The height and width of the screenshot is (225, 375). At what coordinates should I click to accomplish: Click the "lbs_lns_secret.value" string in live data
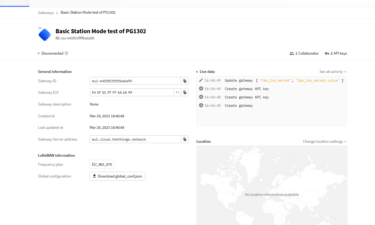point(318,80)
